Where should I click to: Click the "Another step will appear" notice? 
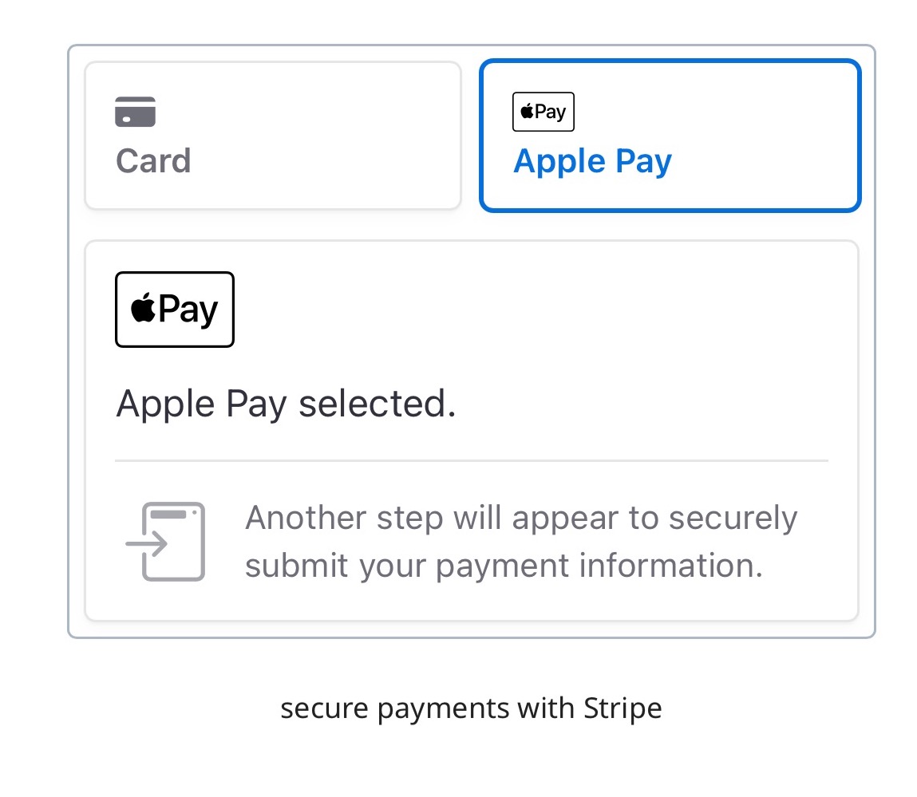pyautogui.click(x=521, y=542)
